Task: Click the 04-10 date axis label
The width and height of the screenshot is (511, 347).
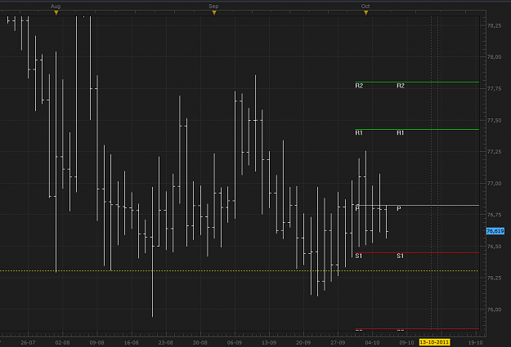Action: pos(372,342)
